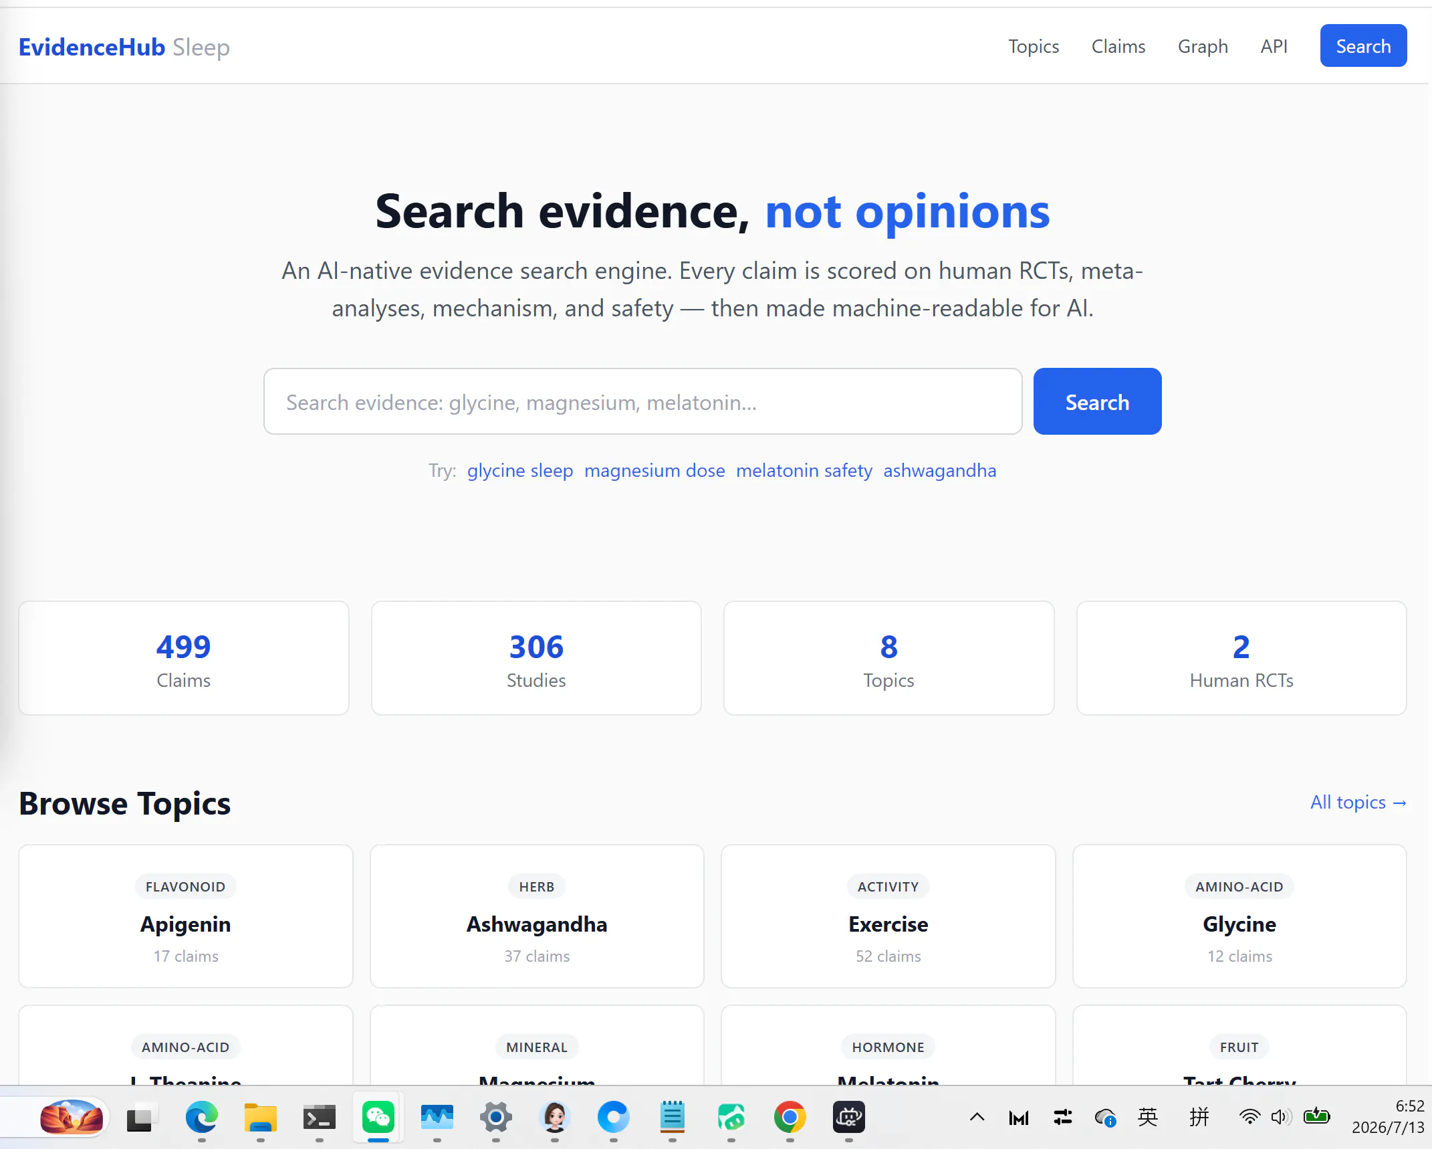Open the 'All topics →' link
The width and height of the screenshot is (1432, 1149).
1358,802
